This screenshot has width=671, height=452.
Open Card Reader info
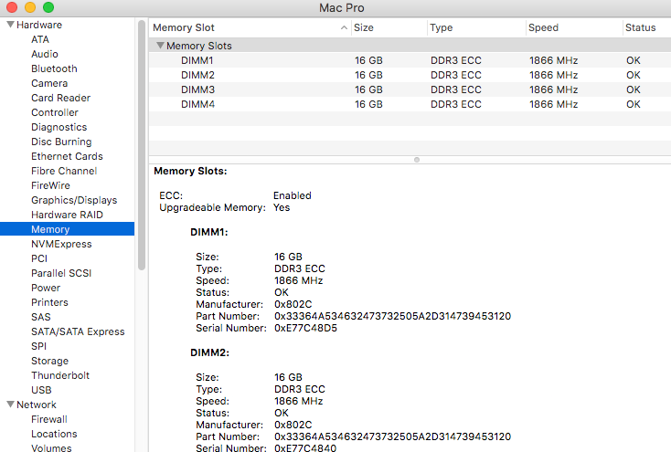(60, 98)
